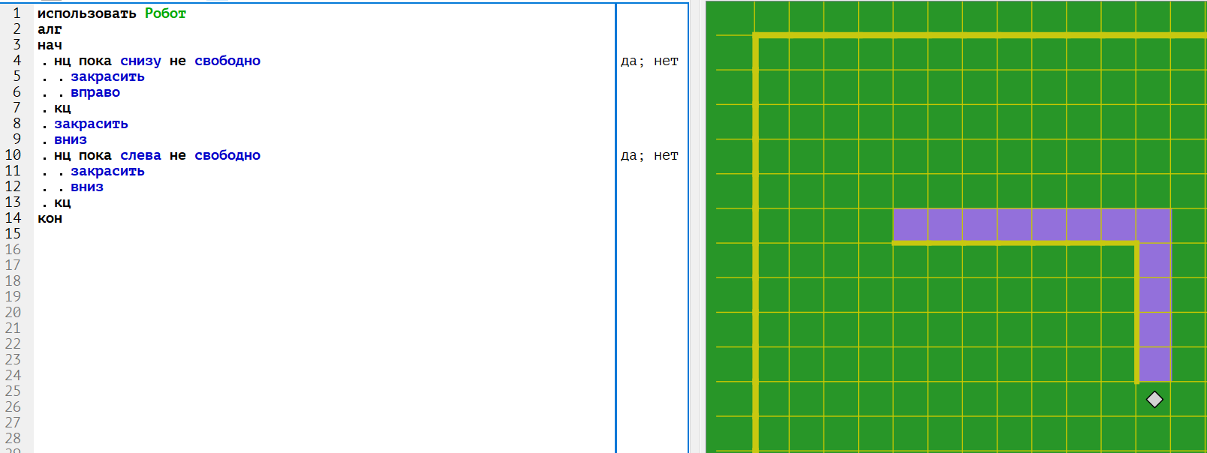Screen dimensions: 1207x453
Task: Click the Robot diamond marker on the field
Action: tap(1154, 400)
